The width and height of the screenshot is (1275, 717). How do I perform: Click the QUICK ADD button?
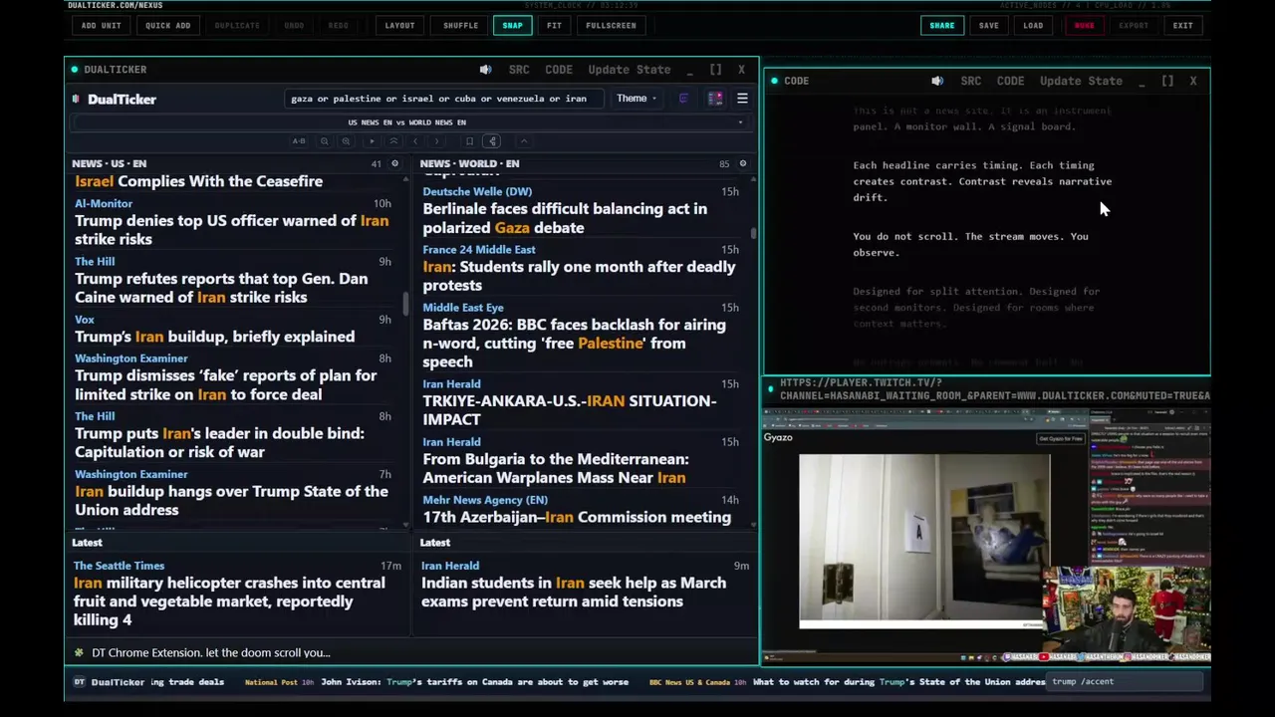click(167, 25)
